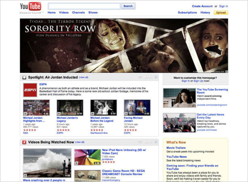Screen dimensions: 248x182
Task: Click Sign In in the customize homepage box
Action: [x=186, y=81]
